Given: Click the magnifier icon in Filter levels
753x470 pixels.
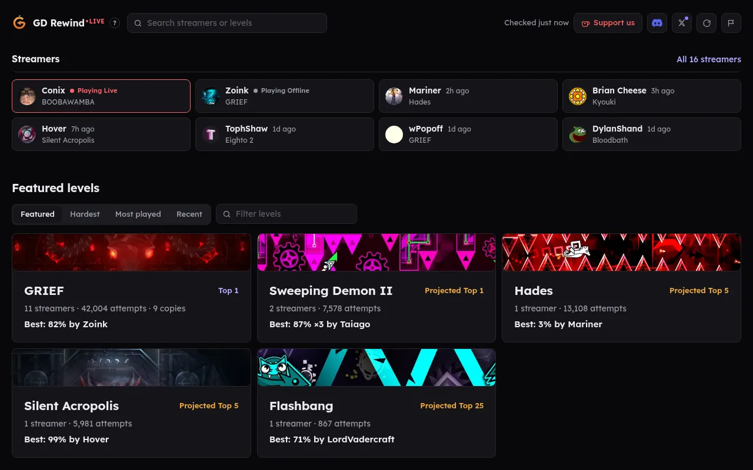Looking at the screenshot, I should click(226, 214).
